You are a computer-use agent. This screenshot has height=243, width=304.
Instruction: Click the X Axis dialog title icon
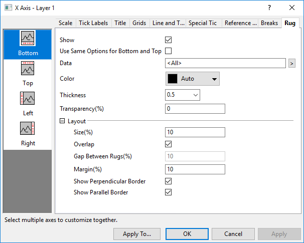pos(8,8)
